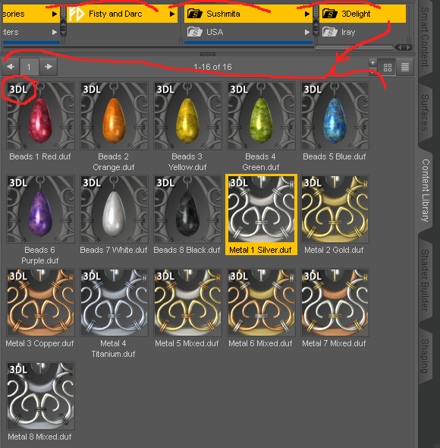Switch to grid thumbnail view
This screenshot has height=448, width=440.
388,68
